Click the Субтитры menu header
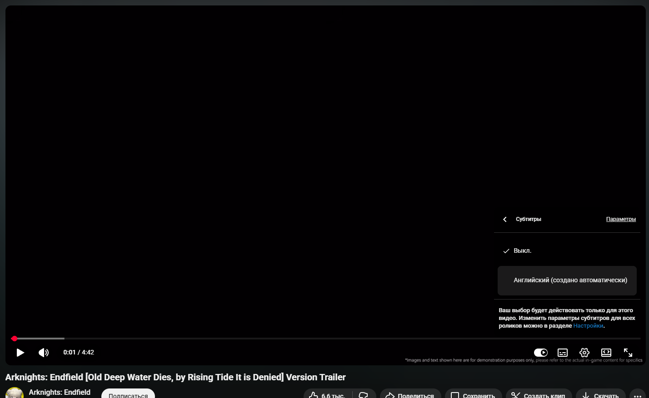The height and width of the screenshot is (398, 649). 529,219
